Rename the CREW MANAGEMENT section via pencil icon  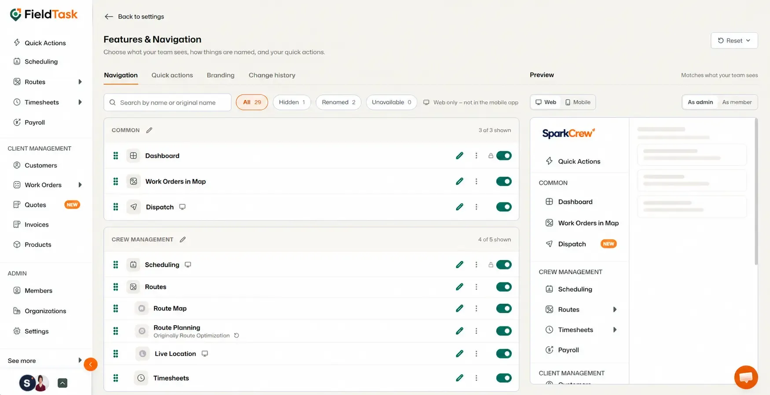click(x=183, y=239)
